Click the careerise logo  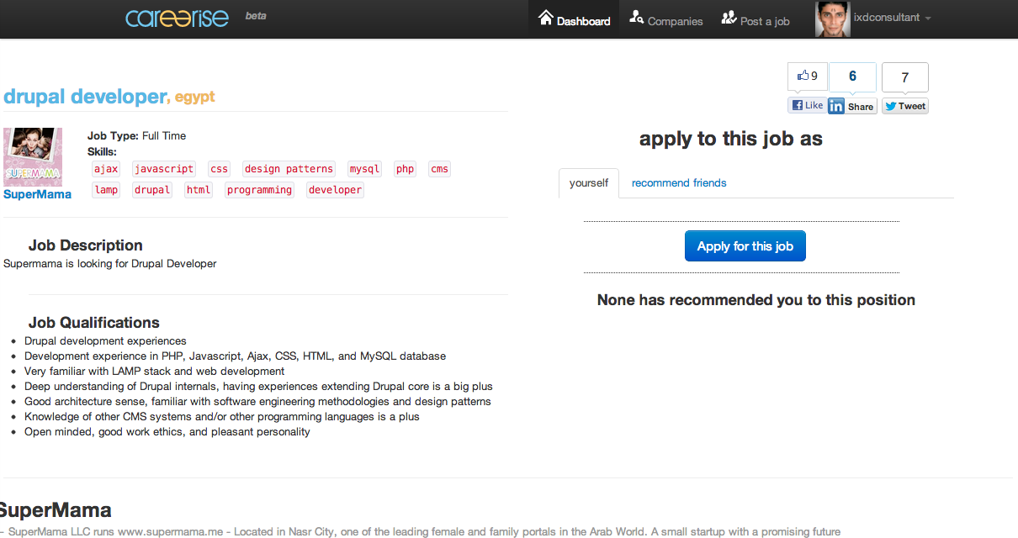coord(177,18)
